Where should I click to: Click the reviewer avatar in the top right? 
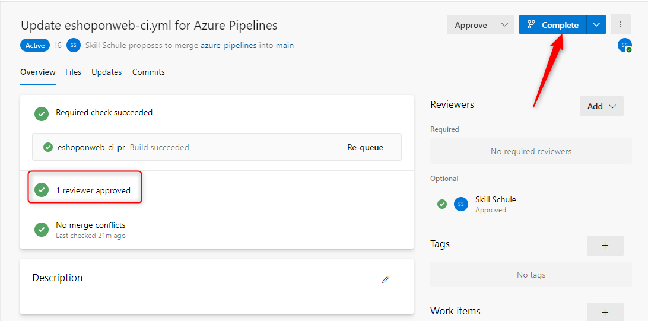(x=624, y=45)
